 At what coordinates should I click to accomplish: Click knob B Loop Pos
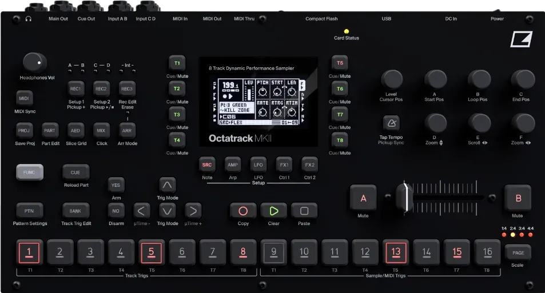pos(479,79)
